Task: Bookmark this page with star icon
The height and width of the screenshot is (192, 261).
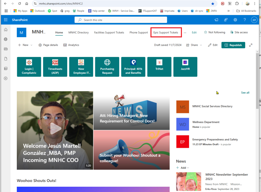Action: [x=213, y=4]
